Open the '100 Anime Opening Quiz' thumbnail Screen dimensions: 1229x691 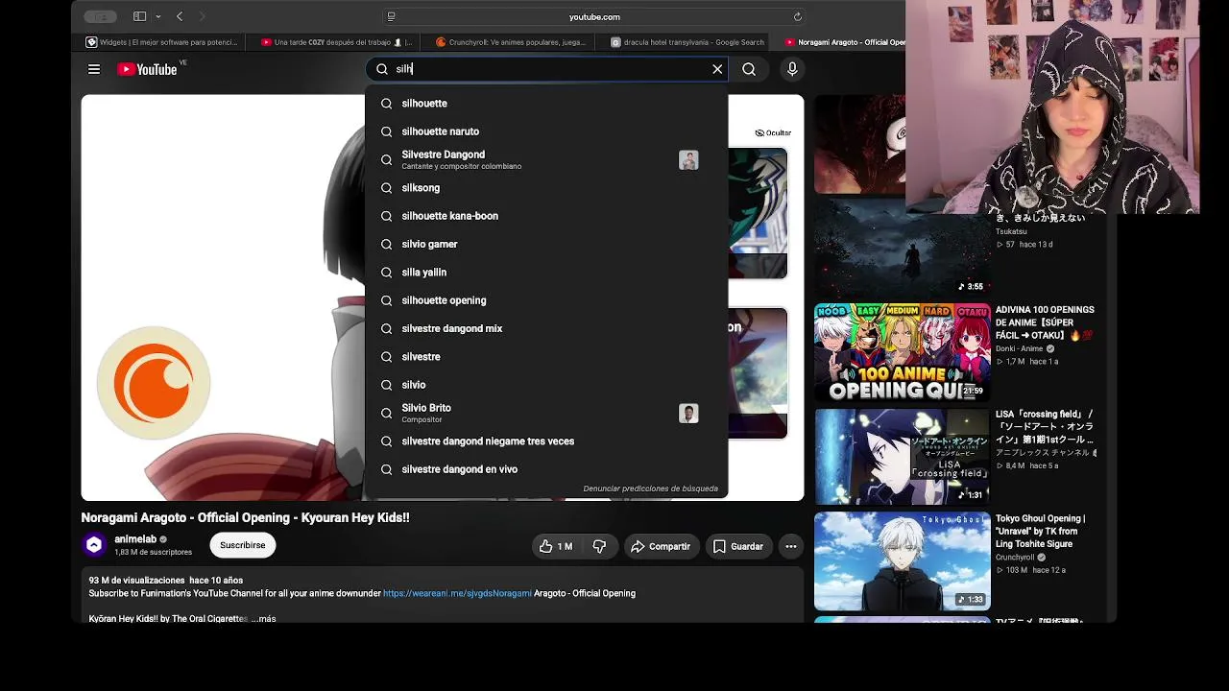(903, 353)
